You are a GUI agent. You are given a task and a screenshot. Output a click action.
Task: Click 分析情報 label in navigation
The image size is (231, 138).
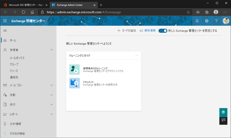pos(16,124)
